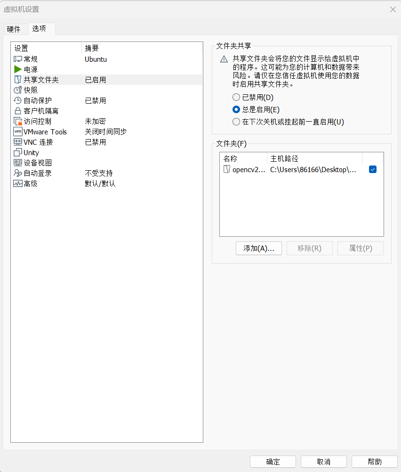Select 在下次关机或挂起前一直启用 radio option

[236, 122]
